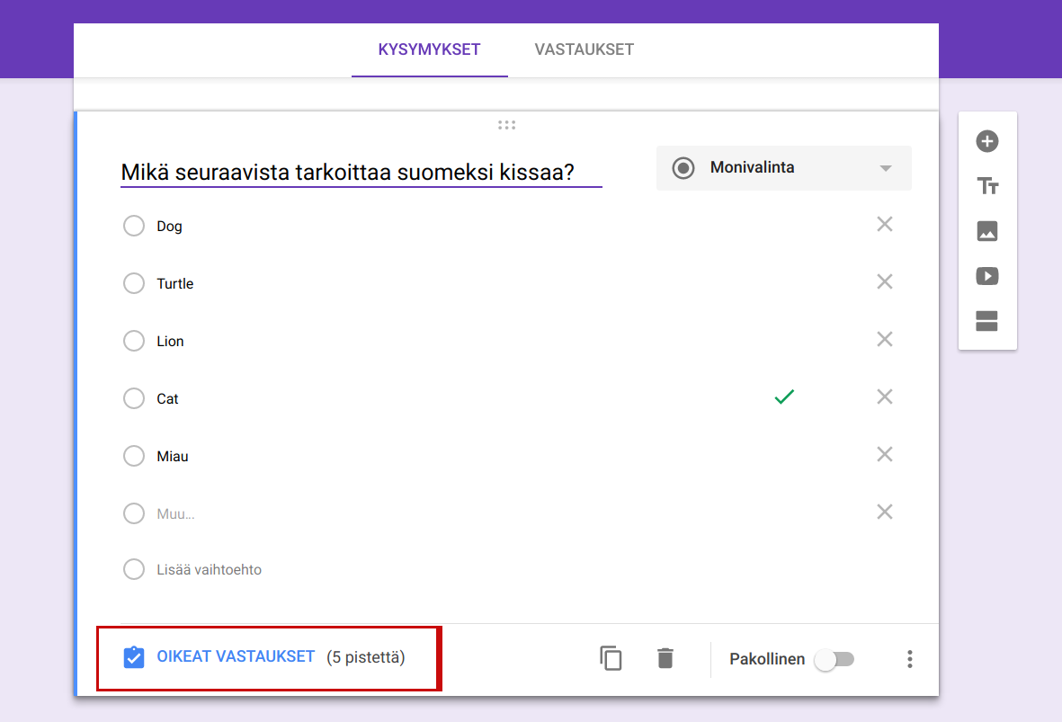Open OIKEAT VASTAUKSET answer key
1062x722 pixels.
tap(236, 657)
